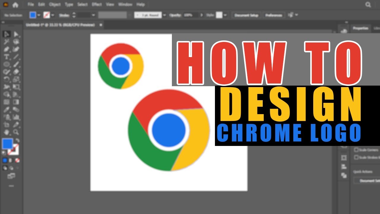
Task: Open fill color dropdown in control bar
Action: [x=39, y=15]
